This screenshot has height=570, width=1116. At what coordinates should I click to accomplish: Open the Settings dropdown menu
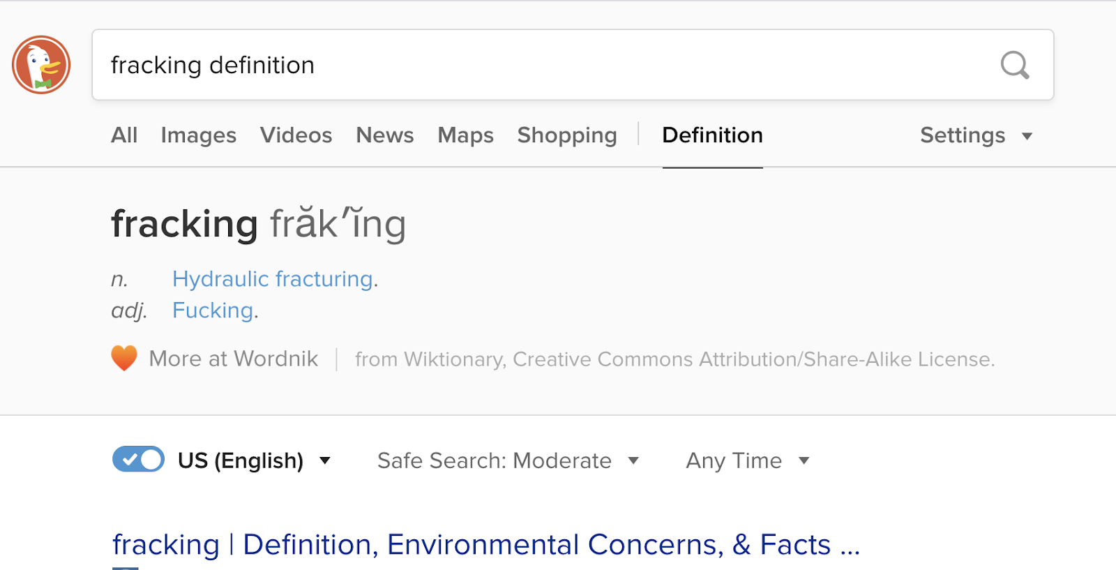[975, 135]
